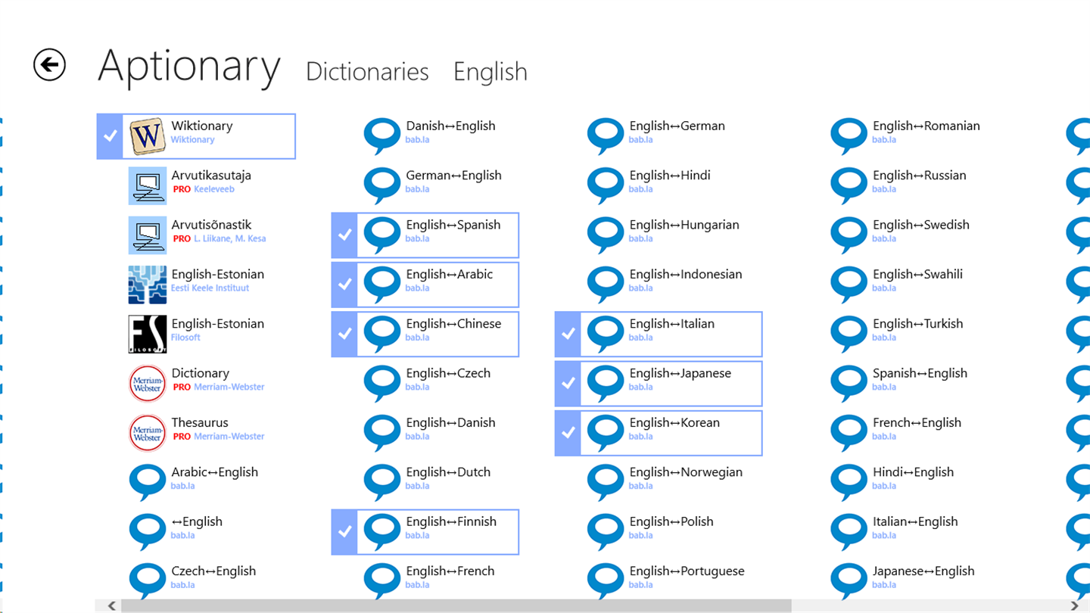Click the PRO badge under Dictionary
This screenshot has height=613, width=1090.
tap(182, 387)
